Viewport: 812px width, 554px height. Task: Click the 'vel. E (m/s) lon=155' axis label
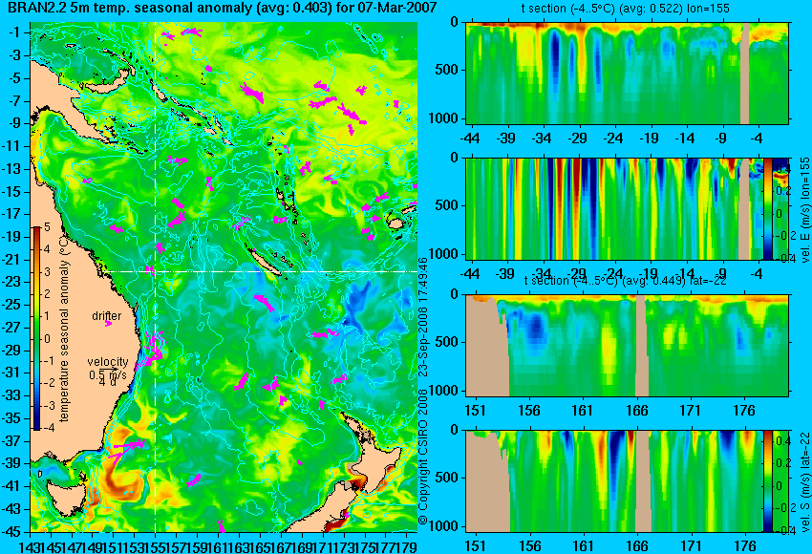[x=804, y=210]
